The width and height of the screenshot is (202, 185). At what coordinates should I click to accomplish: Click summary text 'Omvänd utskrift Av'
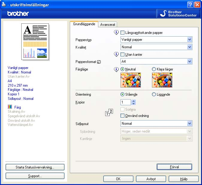(x=21, y=121)
